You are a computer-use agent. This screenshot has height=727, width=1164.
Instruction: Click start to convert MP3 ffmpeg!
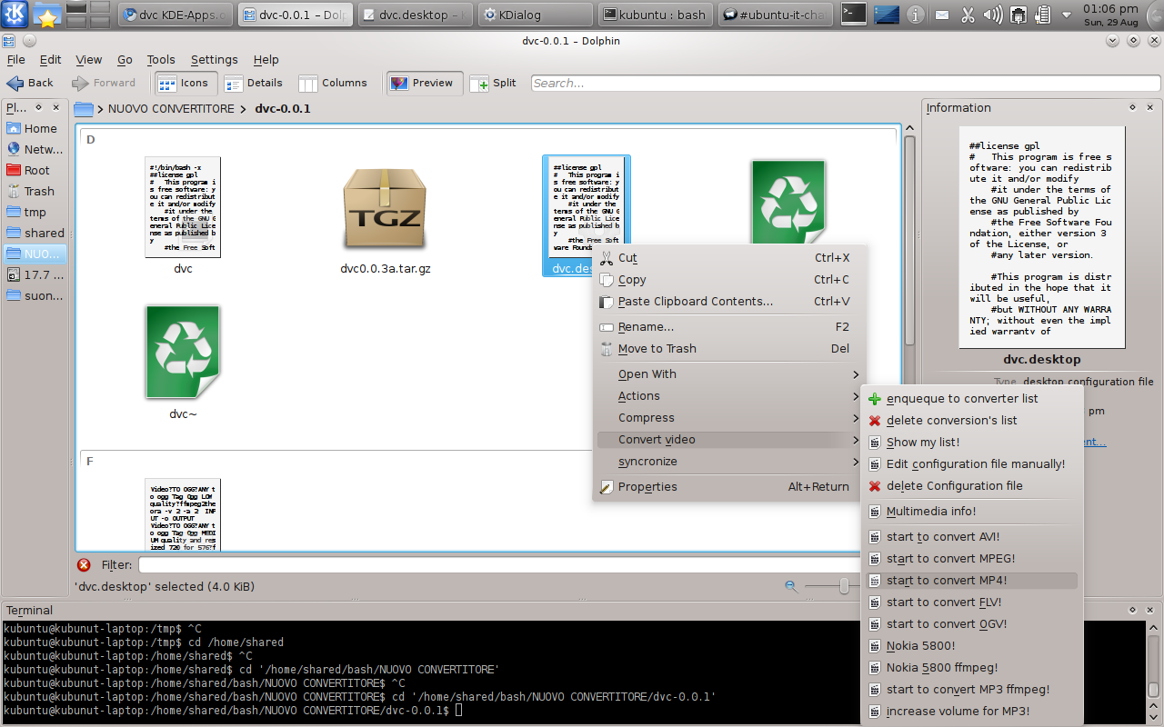(x=971, y=690)
